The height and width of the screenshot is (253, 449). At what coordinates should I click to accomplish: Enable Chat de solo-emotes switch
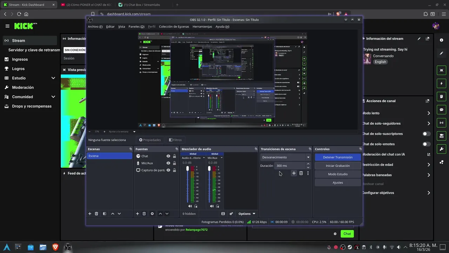click(427, 144)
